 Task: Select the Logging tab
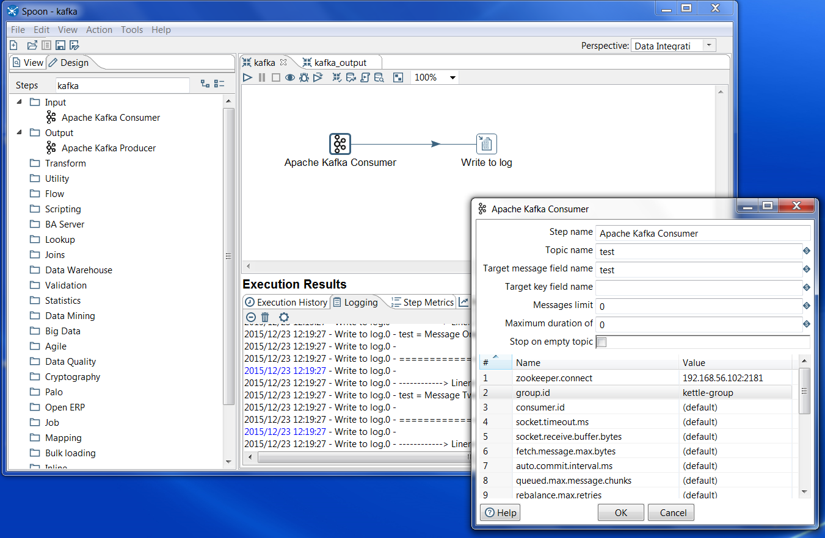(355, 302)
